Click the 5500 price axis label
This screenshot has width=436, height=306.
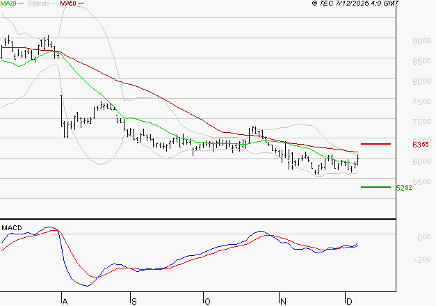click(x=421, y=182)
